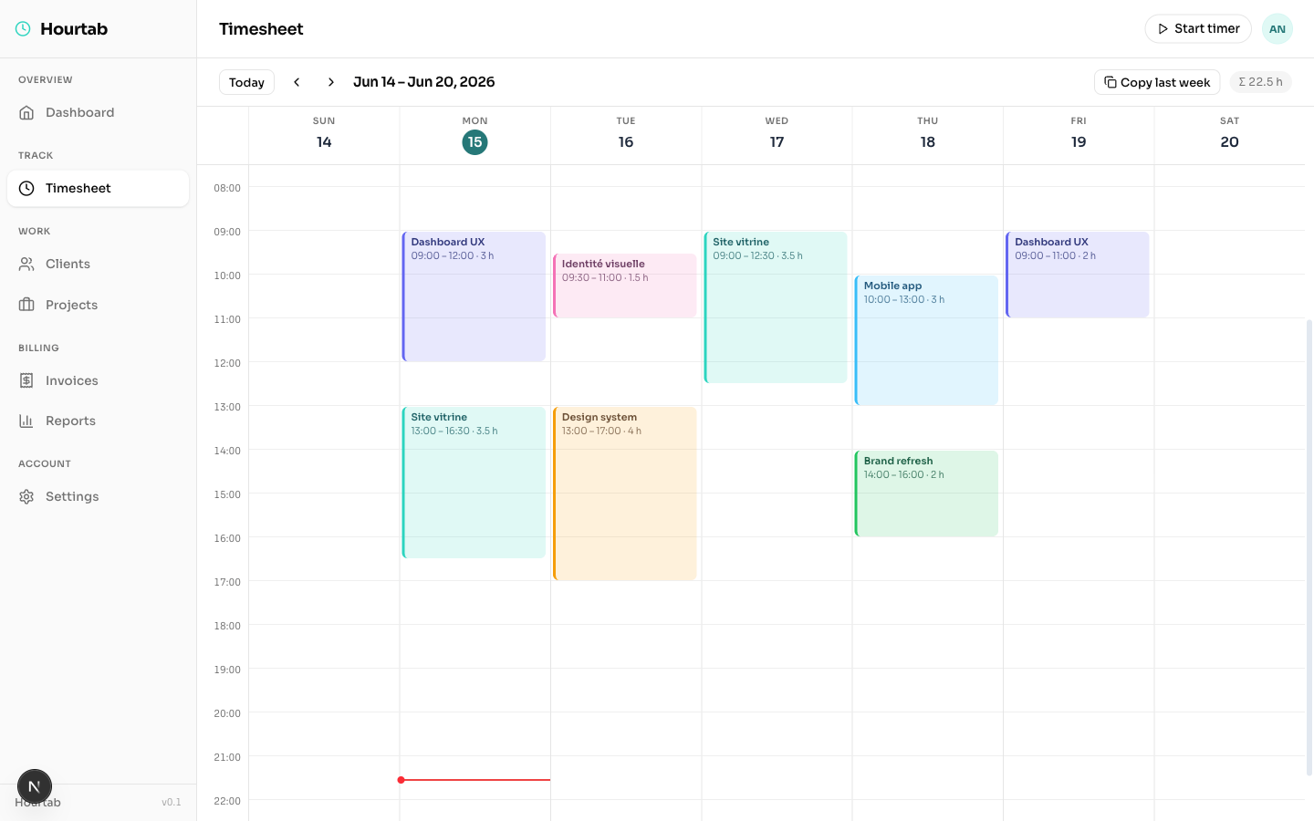This screenshot has height=821, width=1314.
Task: Select Thursday 18 column header
Action: coord(928,135)
